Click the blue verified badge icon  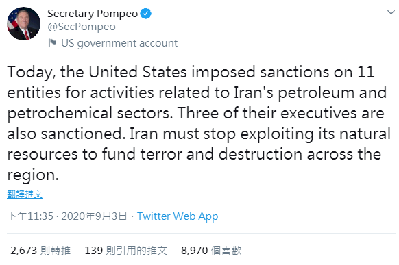click(146, 14)
